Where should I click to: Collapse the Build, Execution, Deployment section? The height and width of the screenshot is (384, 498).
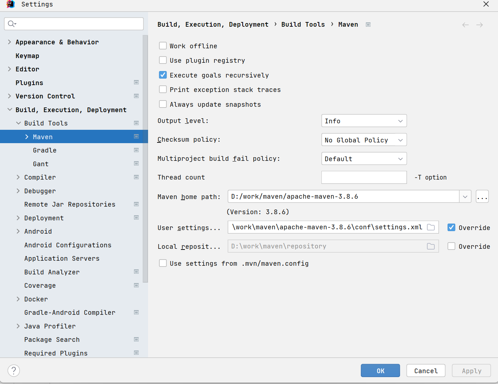coord(9,110)
